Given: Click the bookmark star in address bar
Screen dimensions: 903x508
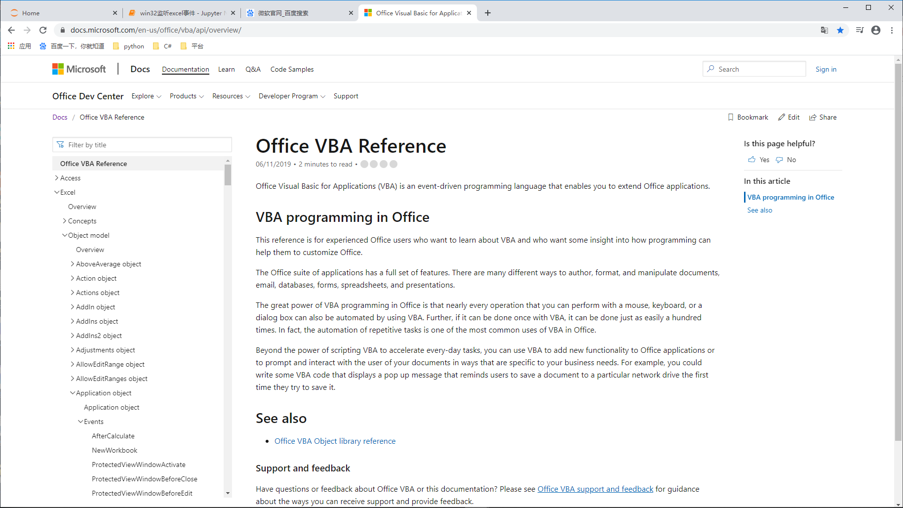Looking at the screenshot, I should point(840,30).
